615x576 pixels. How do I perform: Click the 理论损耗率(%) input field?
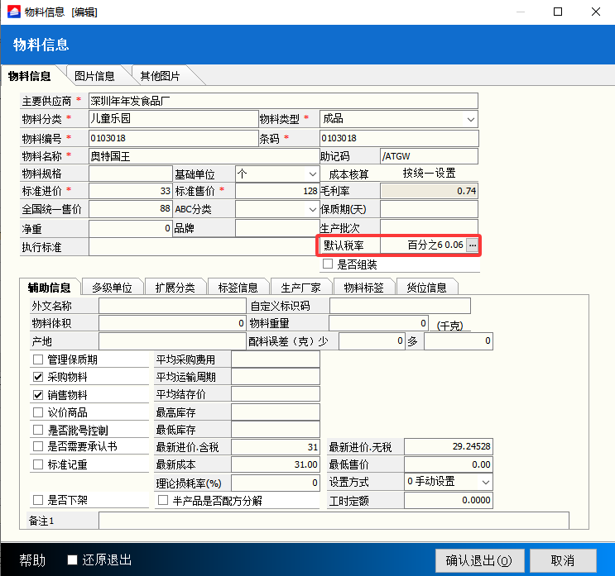click(276, 483)
